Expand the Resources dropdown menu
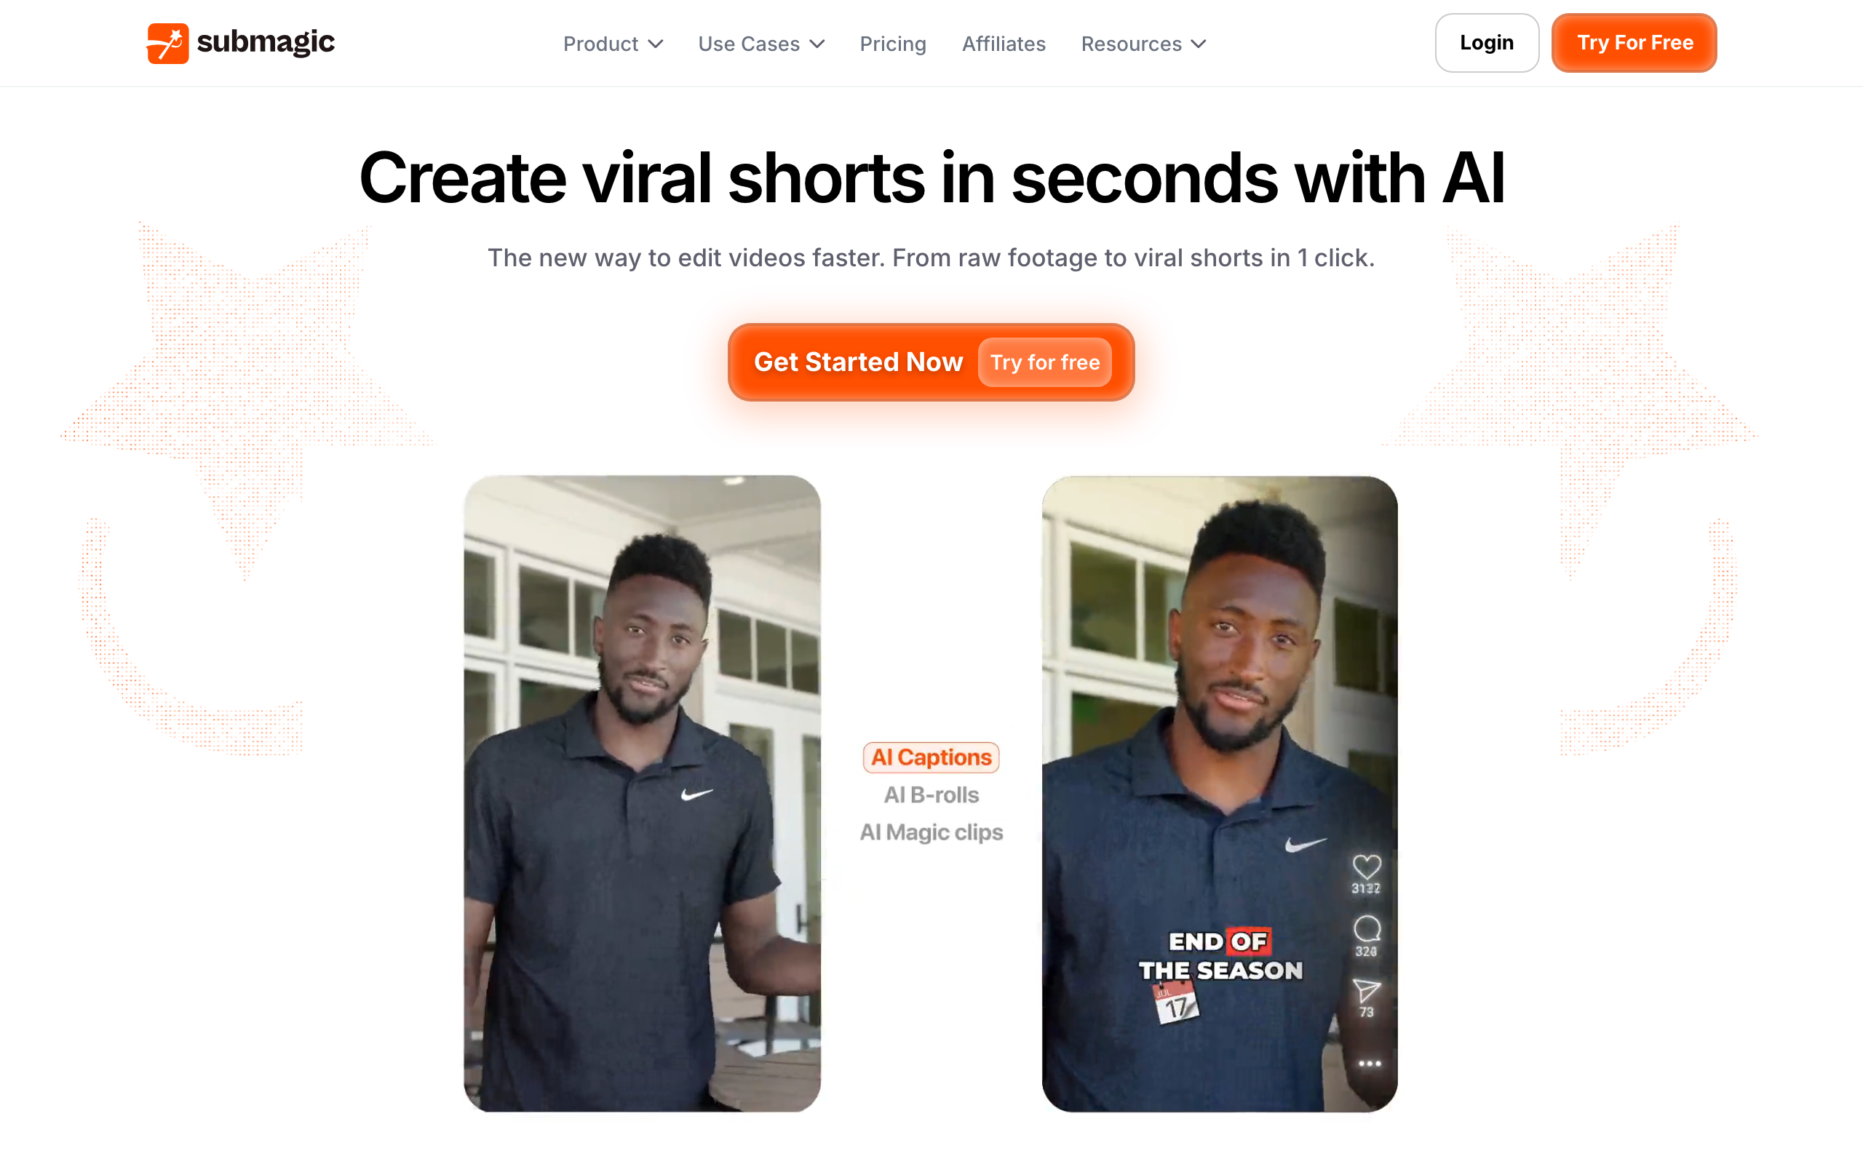1863x1164 pixels. [1143, 44]
